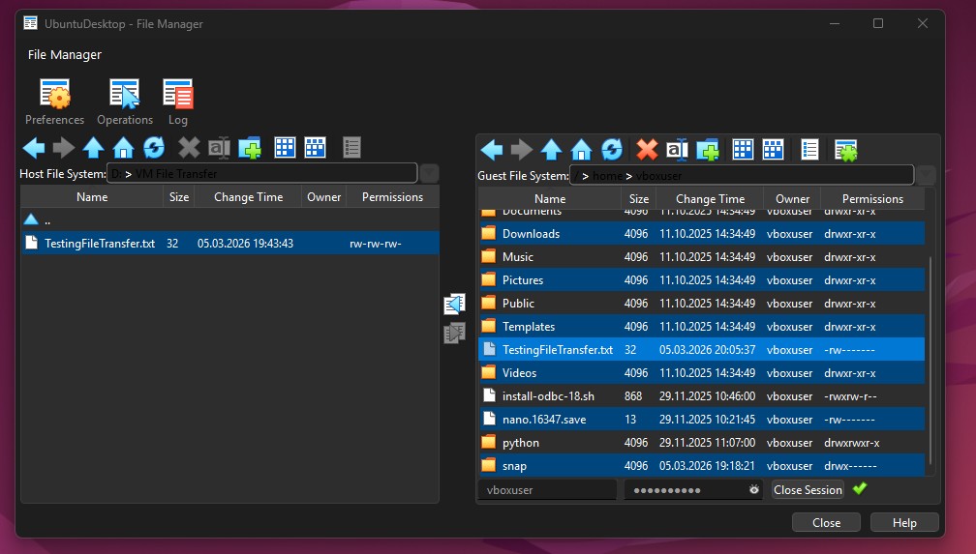The height and width of the screenshot is (554, 976).
Task: Sort Guest pane by Change Time column
Action: pyautogui.click(x=711, y=199)
